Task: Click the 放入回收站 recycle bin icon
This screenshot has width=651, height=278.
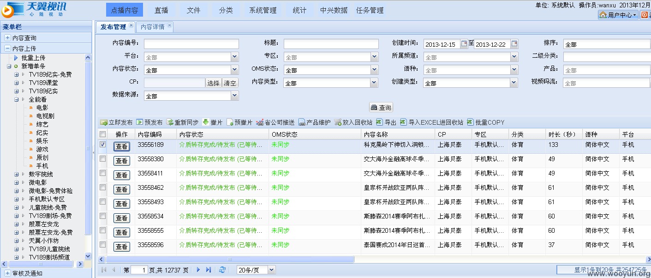Action: [x=338, y=122]
